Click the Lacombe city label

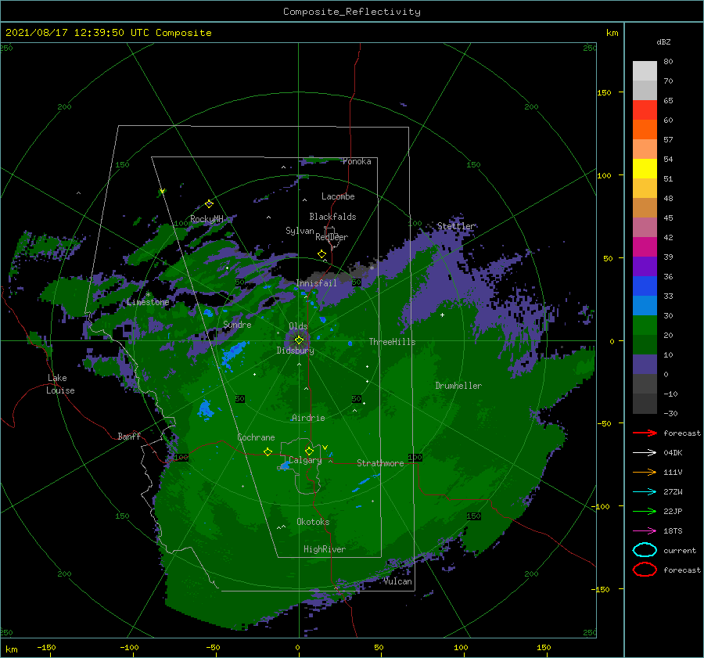click(338, 196)
